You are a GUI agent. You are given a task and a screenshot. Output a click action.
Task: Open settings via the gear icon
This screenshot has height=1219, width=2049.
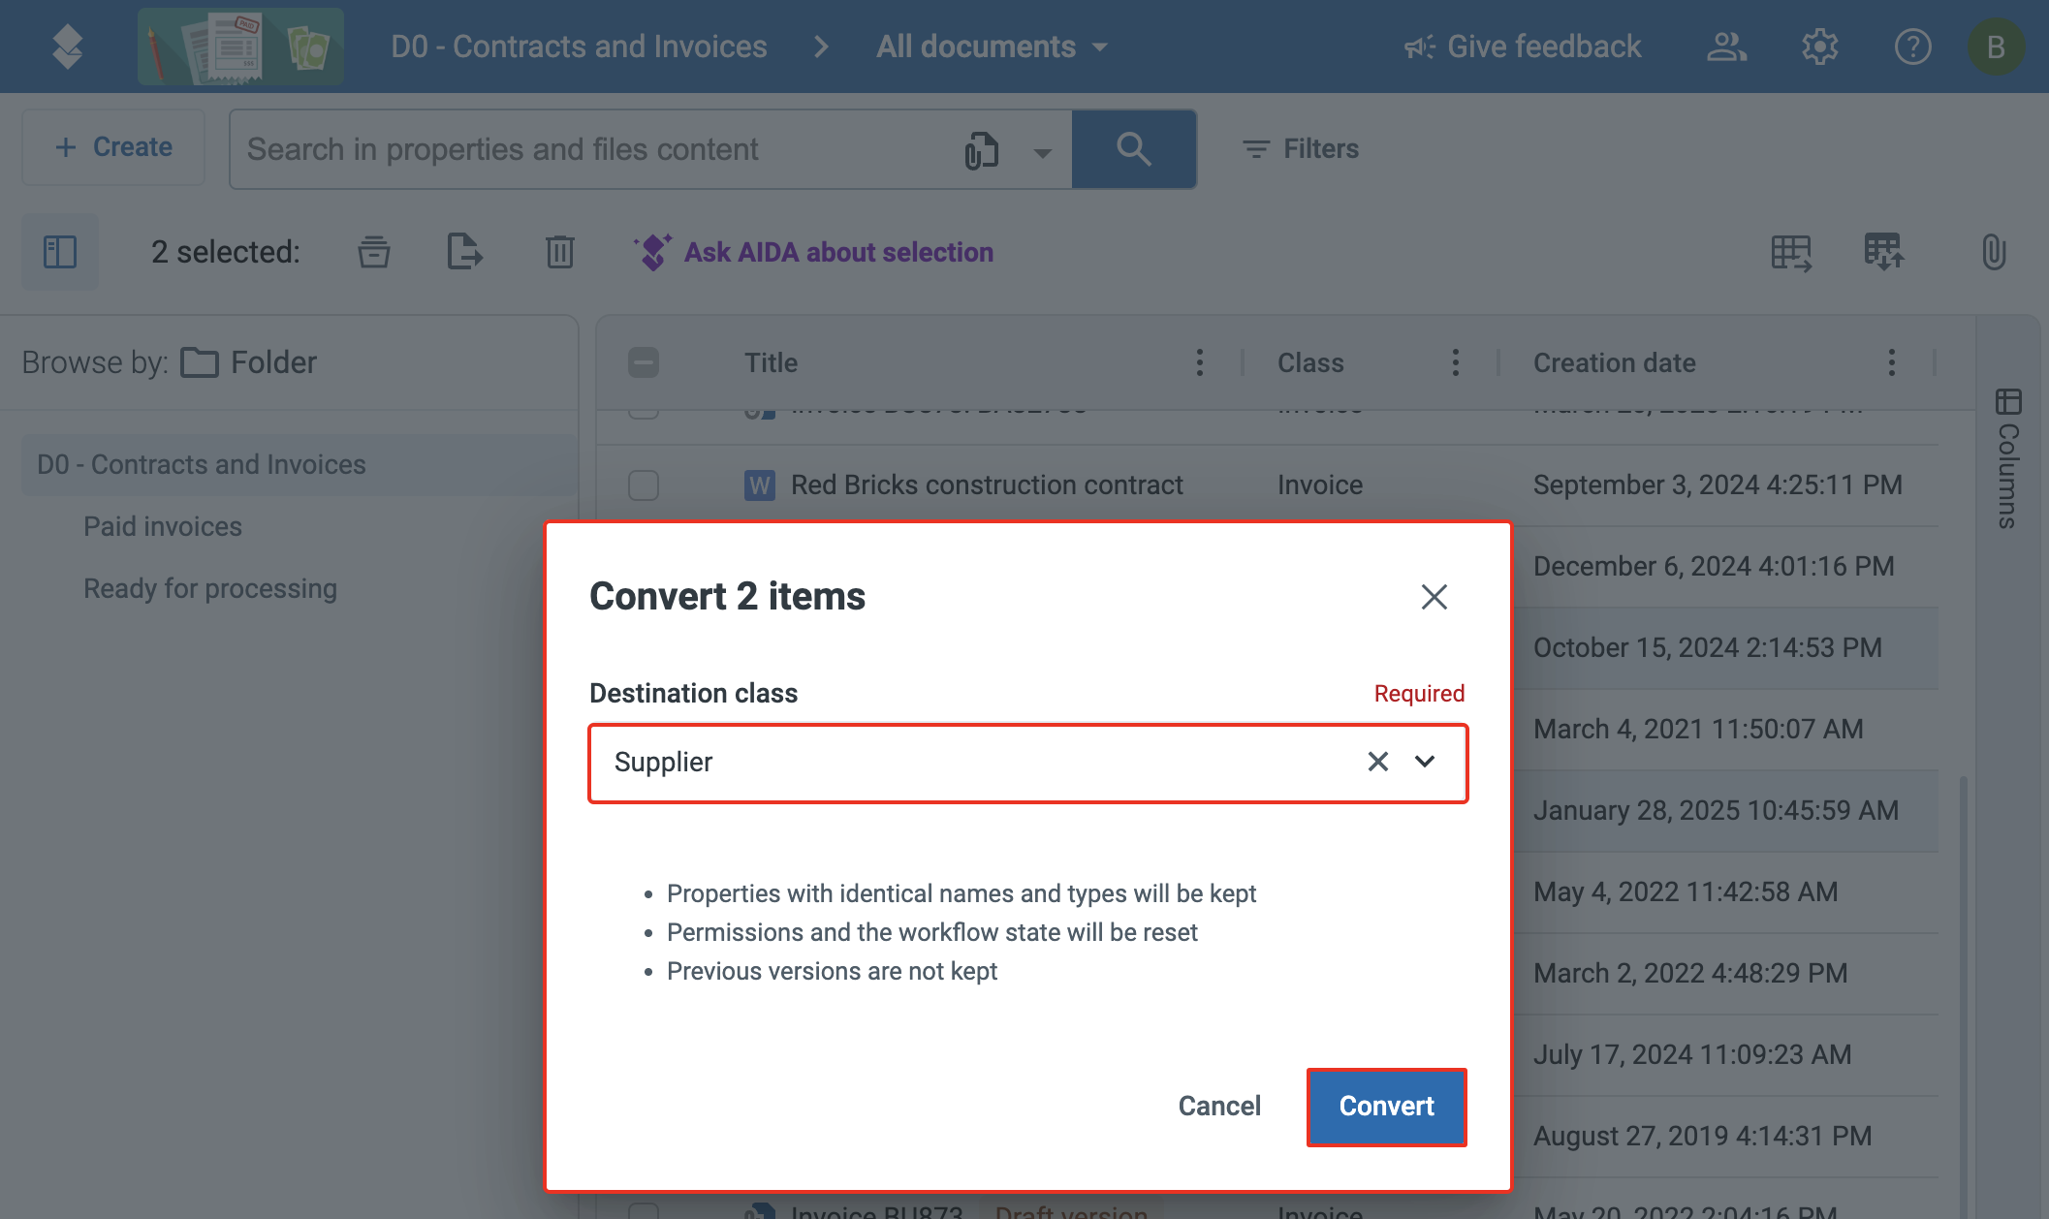tap(1820, 46)
